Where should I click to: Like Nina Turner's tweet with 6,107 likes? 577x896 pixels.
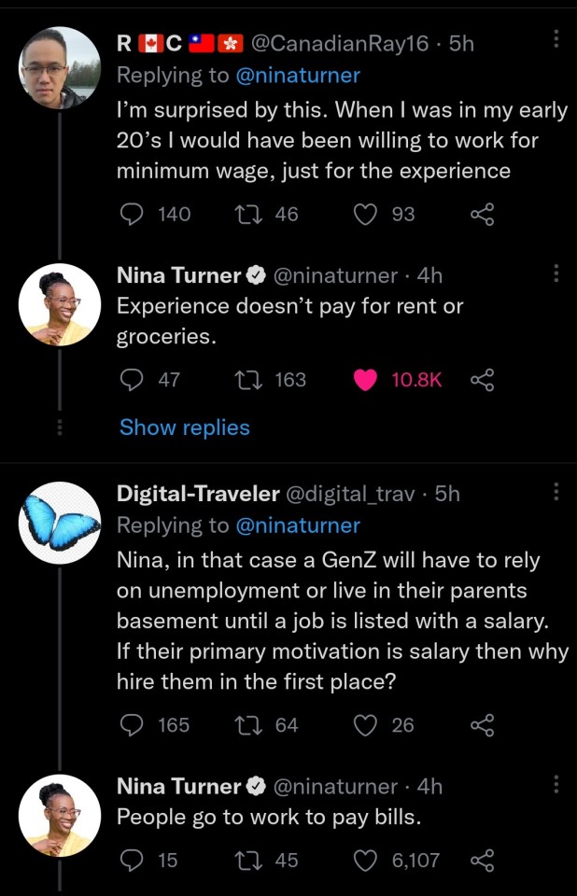pos(367,860)
